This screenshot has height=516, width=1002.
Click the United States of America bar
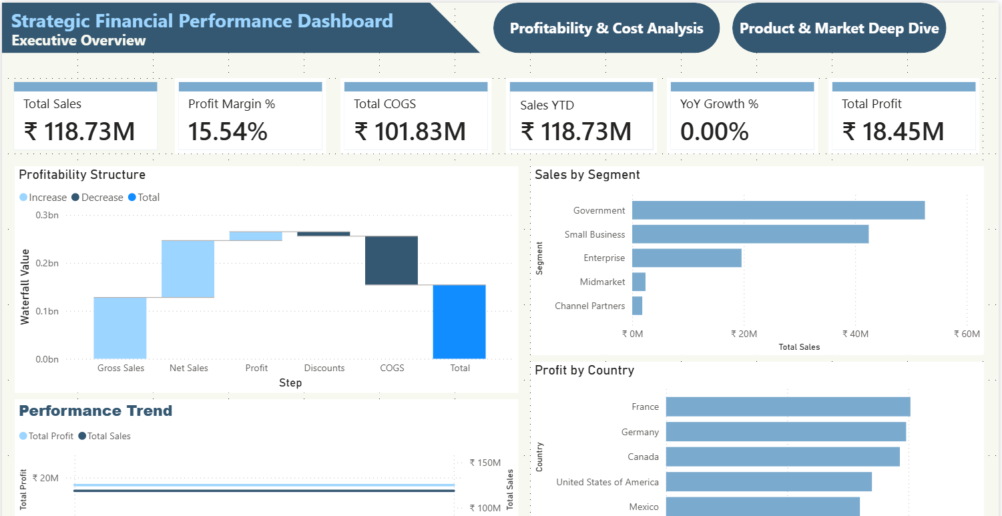(x=768, y=482)
